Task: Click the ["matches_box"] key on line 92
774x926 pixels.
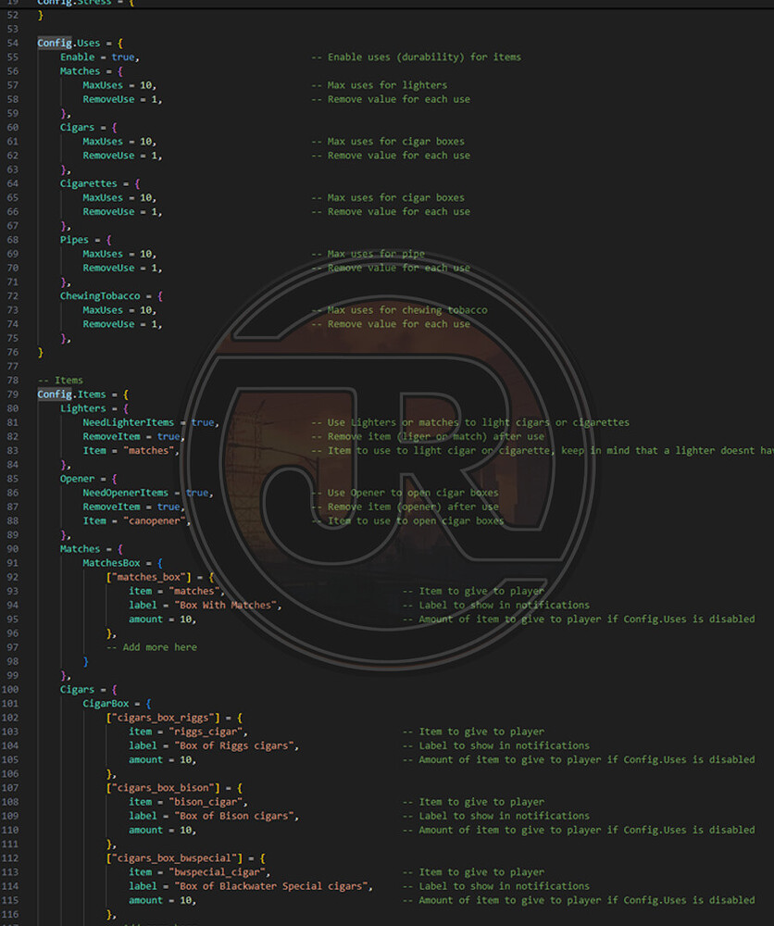Action: [x=149, y=578]
